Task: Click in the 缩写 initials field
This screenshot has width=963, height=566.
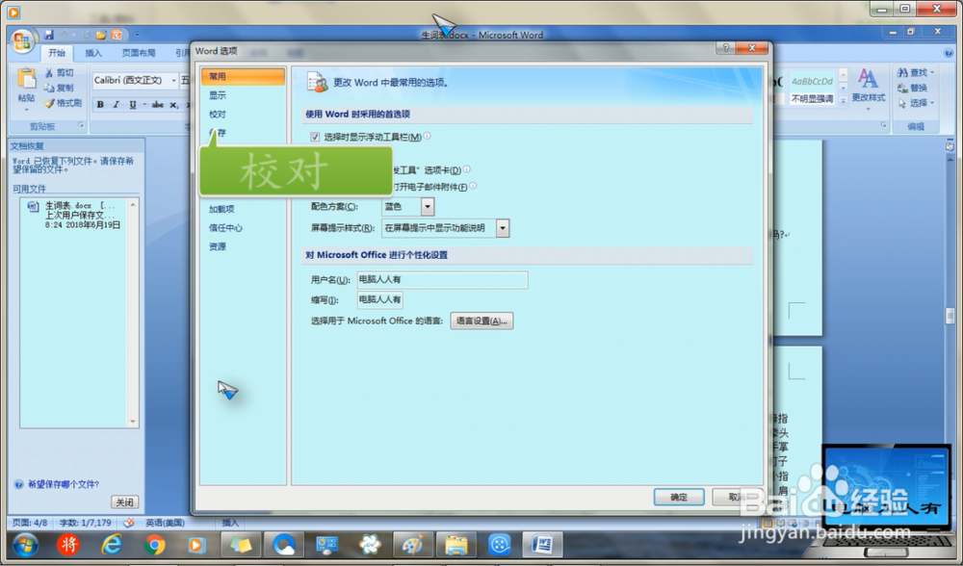Action: [x=379, y=300]
